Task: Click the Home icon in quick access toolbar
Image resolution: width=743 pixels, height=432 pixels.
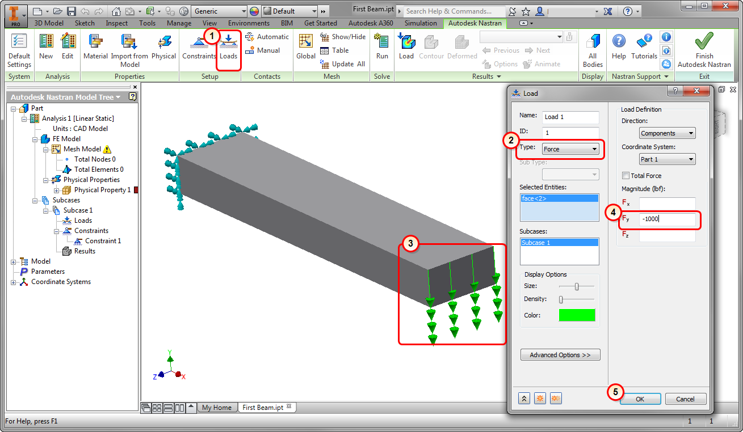Action: [x=116, y=11]
